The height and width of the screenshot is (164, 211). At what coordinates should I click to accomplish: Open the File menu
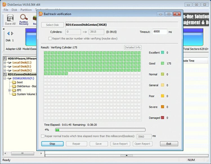pos(6,10)
